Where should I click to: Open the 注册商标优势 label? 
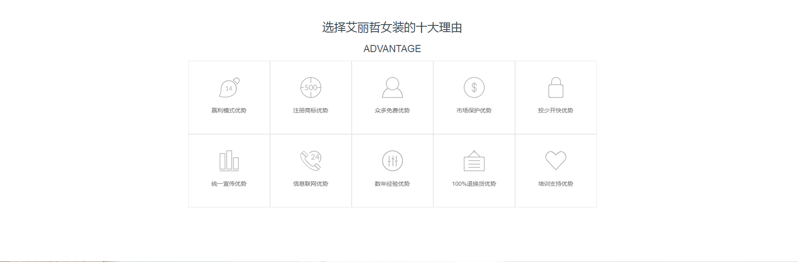click(310, 110)
